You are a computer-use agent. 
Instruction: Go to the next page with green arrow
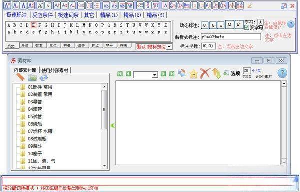[x=163, y=74]
